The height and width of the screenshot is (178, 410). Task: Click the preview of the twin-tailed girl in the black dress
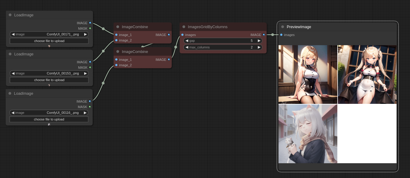point(367,74)
